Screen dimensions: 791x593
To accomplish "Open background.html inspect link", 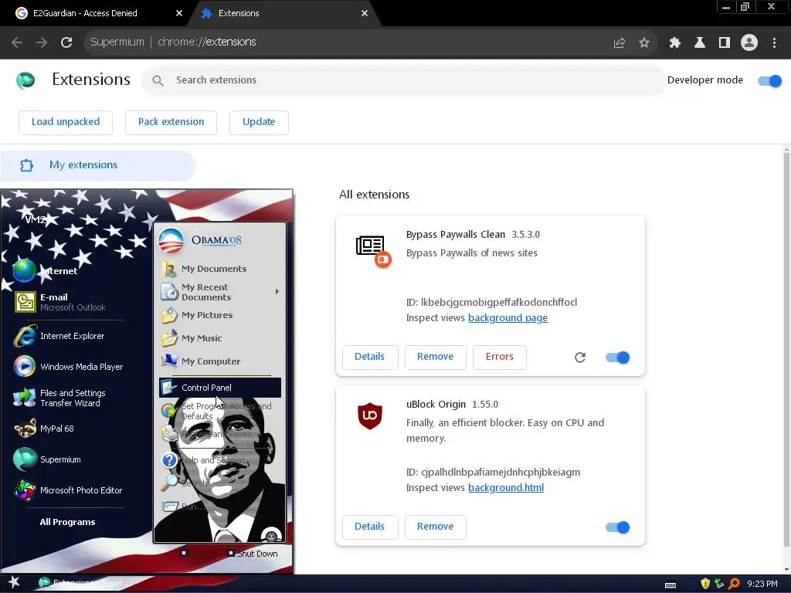I will pos(506,488).
